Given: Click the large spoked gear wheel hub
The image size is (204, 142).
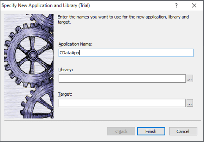Looking at the screenshot, I should pyautogui.click(x=32, y=55).
